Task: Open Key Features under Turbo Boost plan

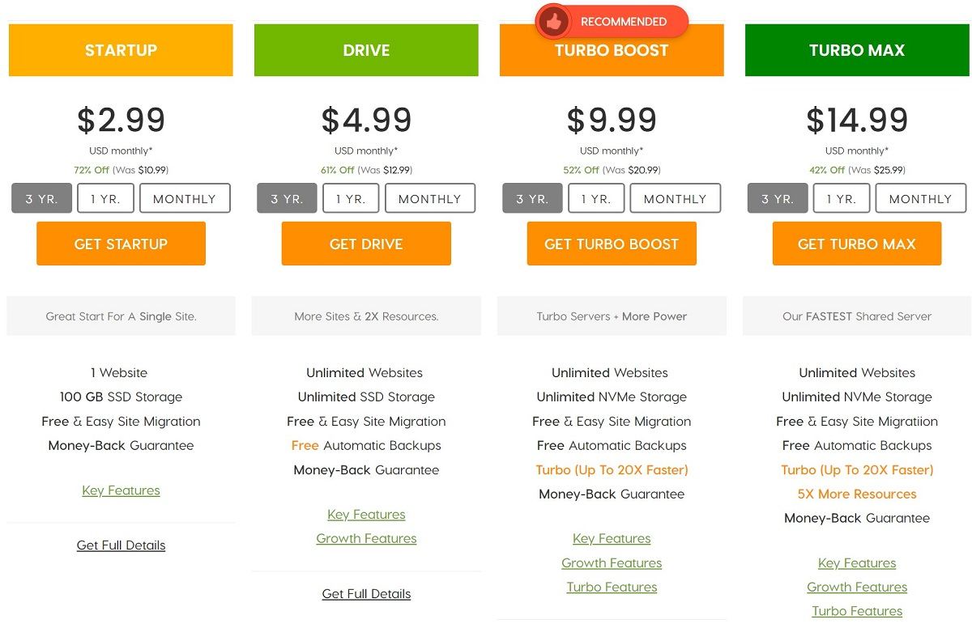Action: click(x=612, y=539)
